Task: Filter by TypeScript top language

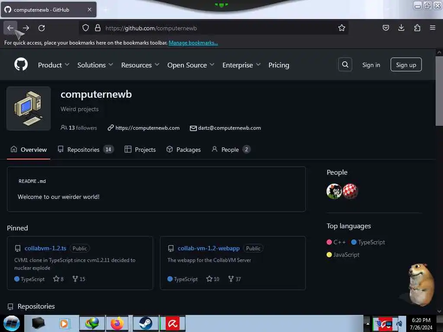Action: click(x=368, y=242)
